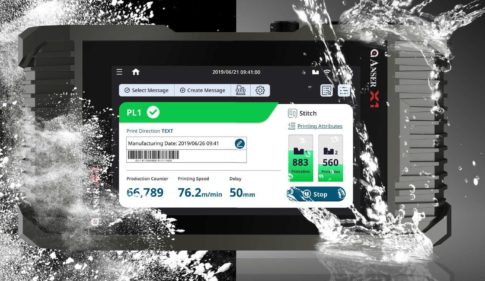485x281 pixels.
Task: Click the network connection status icon
Action: [x=339, y=72]
